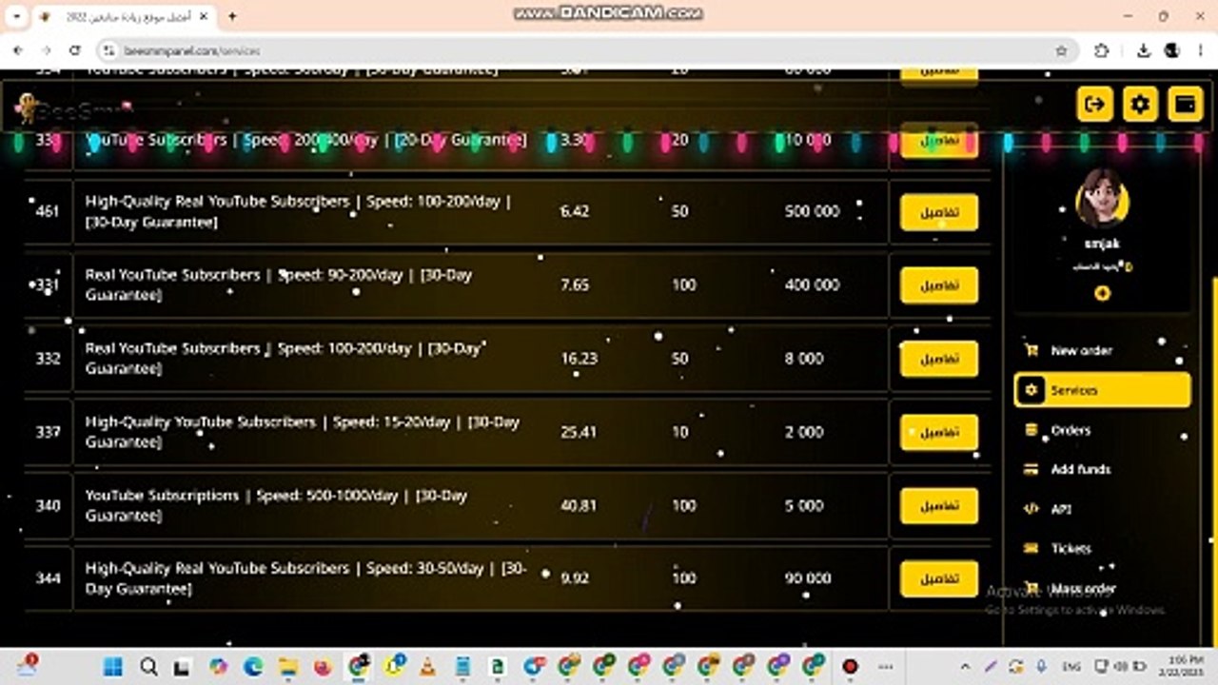
Task: Click the max order value 90 000
Action: pos(807,577)
